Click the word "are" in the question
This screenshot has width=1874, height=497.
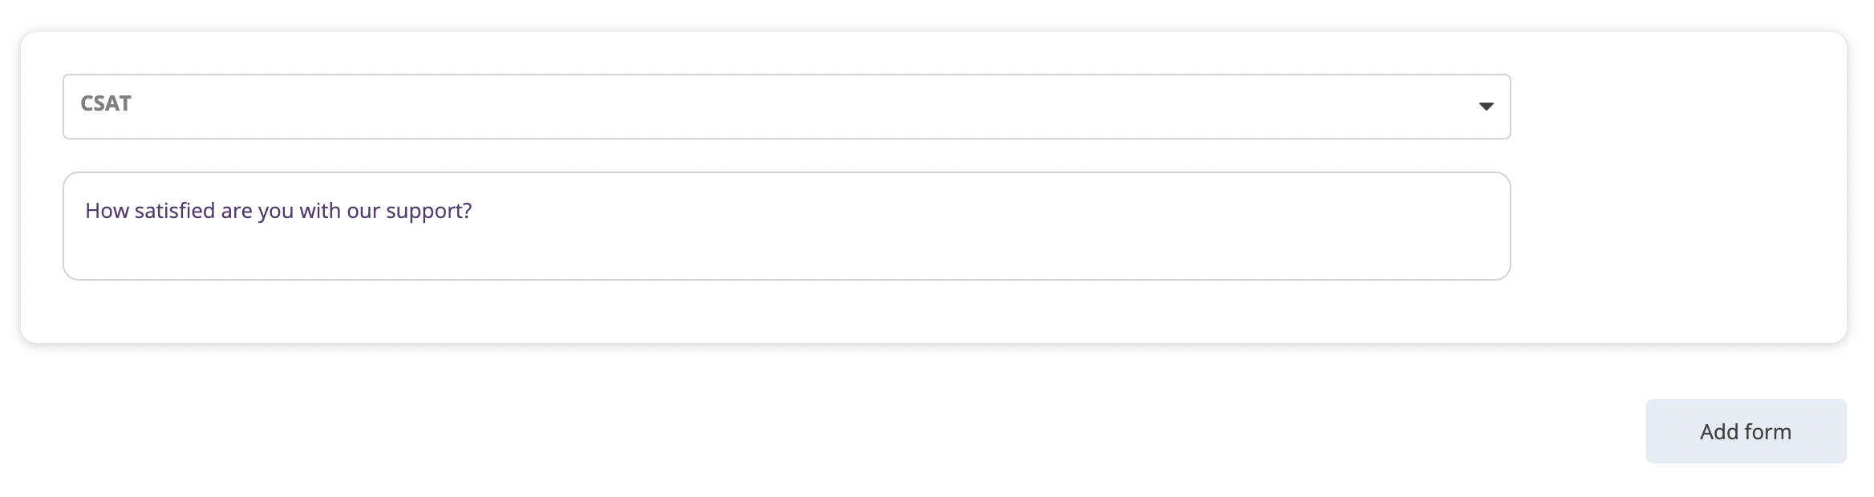click(237, 211)
